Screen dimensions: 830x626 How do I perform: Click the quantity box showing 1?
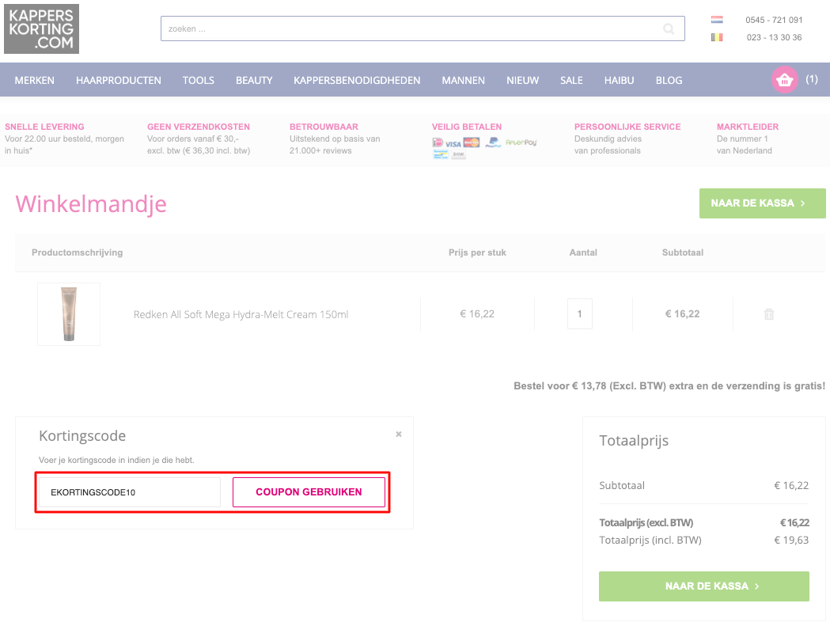pyautogui.click(x=580, y=314)
